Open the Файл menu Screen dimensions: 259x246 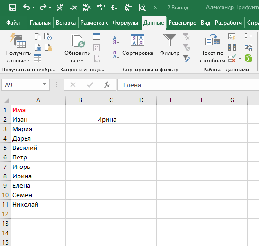coord(13,23)
